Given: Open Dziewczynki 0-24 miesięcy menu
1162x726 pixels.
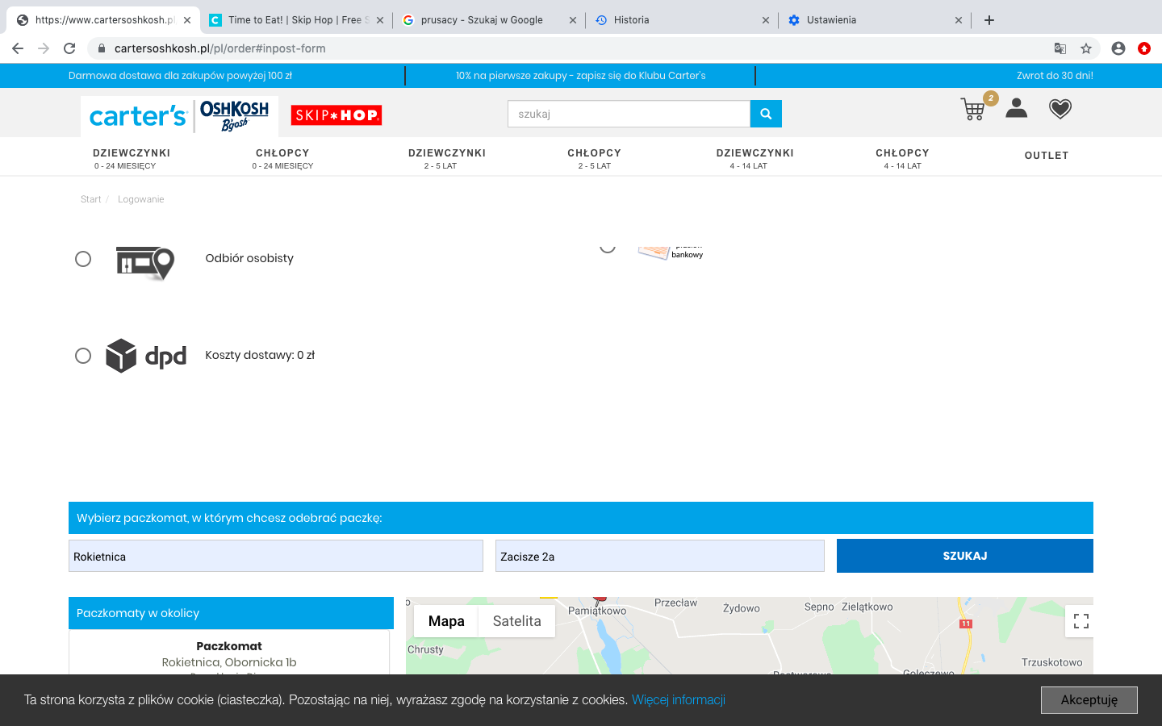Looking at the screenshot, I should pyautogui.click(x=132, y=158).
